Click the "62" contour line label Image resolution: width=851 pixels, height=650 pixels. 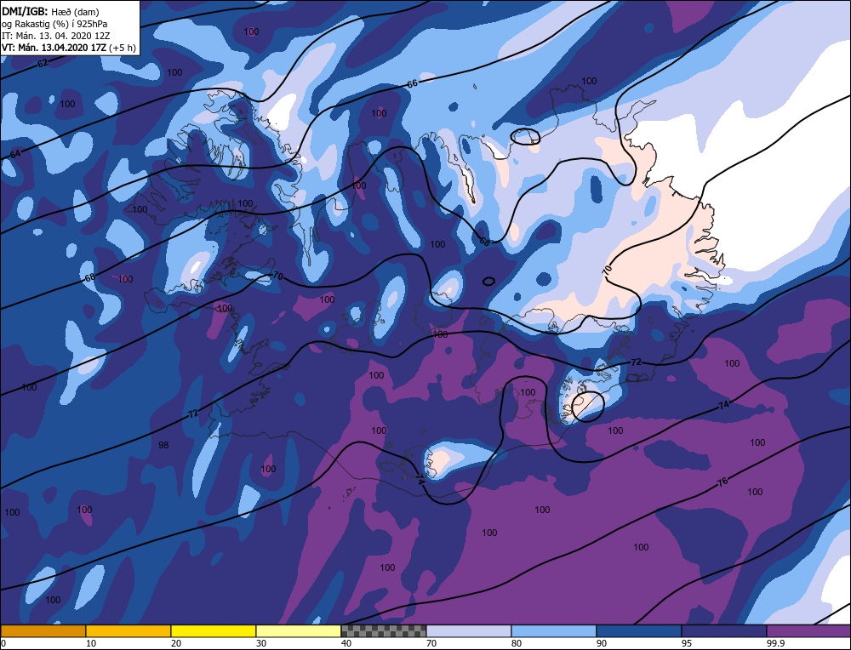(x=43, y=63)
